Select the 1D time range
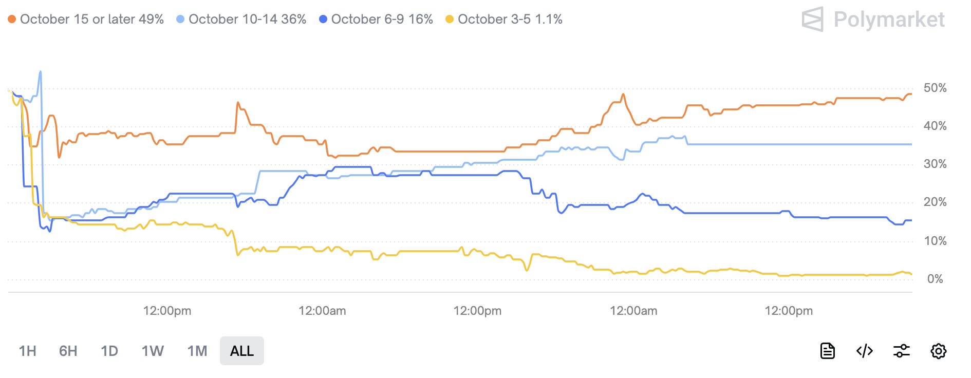This screenshot has width=971, height=378. 108,351
